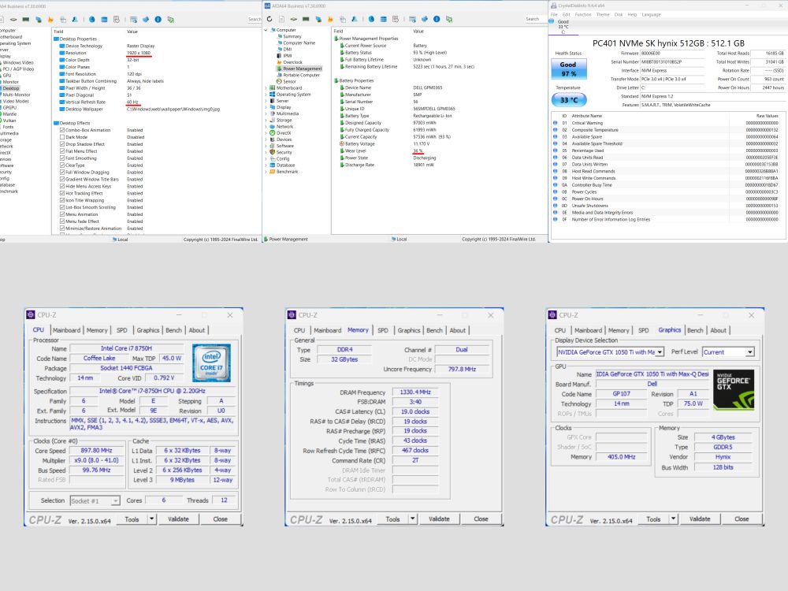Click the Search field in the left AIDA64 window
Screen dimensions: 788x591
pos(255,19)
